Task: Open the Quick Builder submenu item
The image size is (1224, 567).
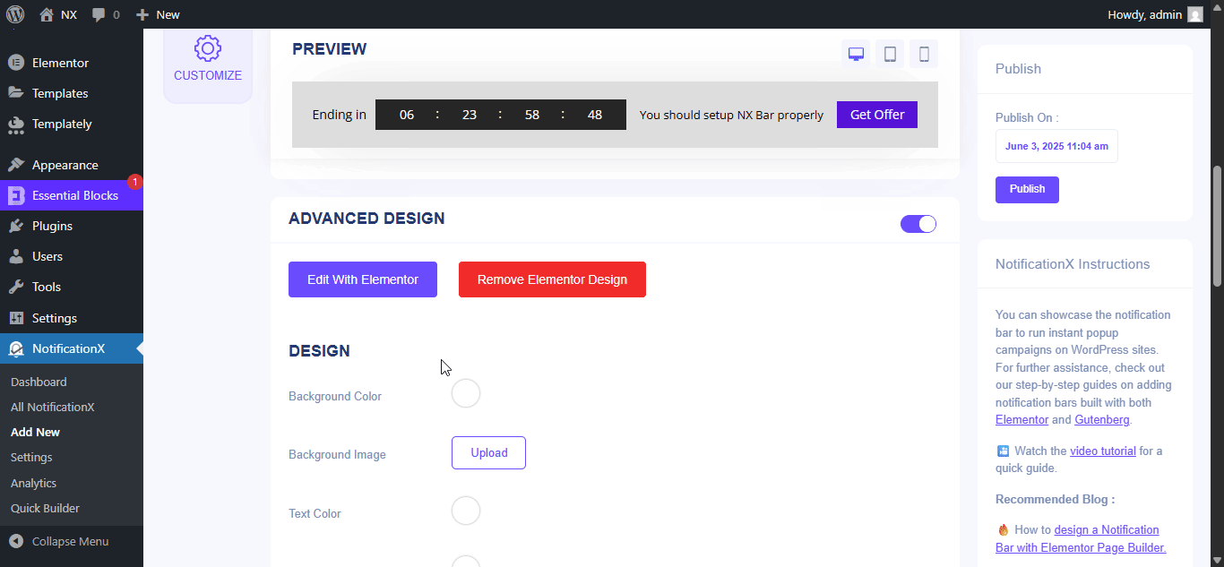Action: pyautogui.click(x=45, y=508)
